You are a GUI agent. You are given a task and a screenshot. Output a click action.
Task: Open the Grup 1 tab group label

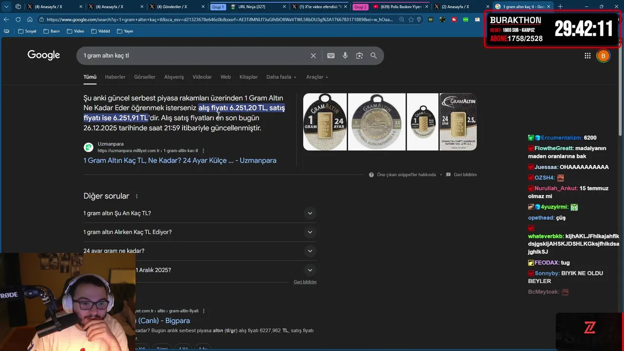coord(218,7)
